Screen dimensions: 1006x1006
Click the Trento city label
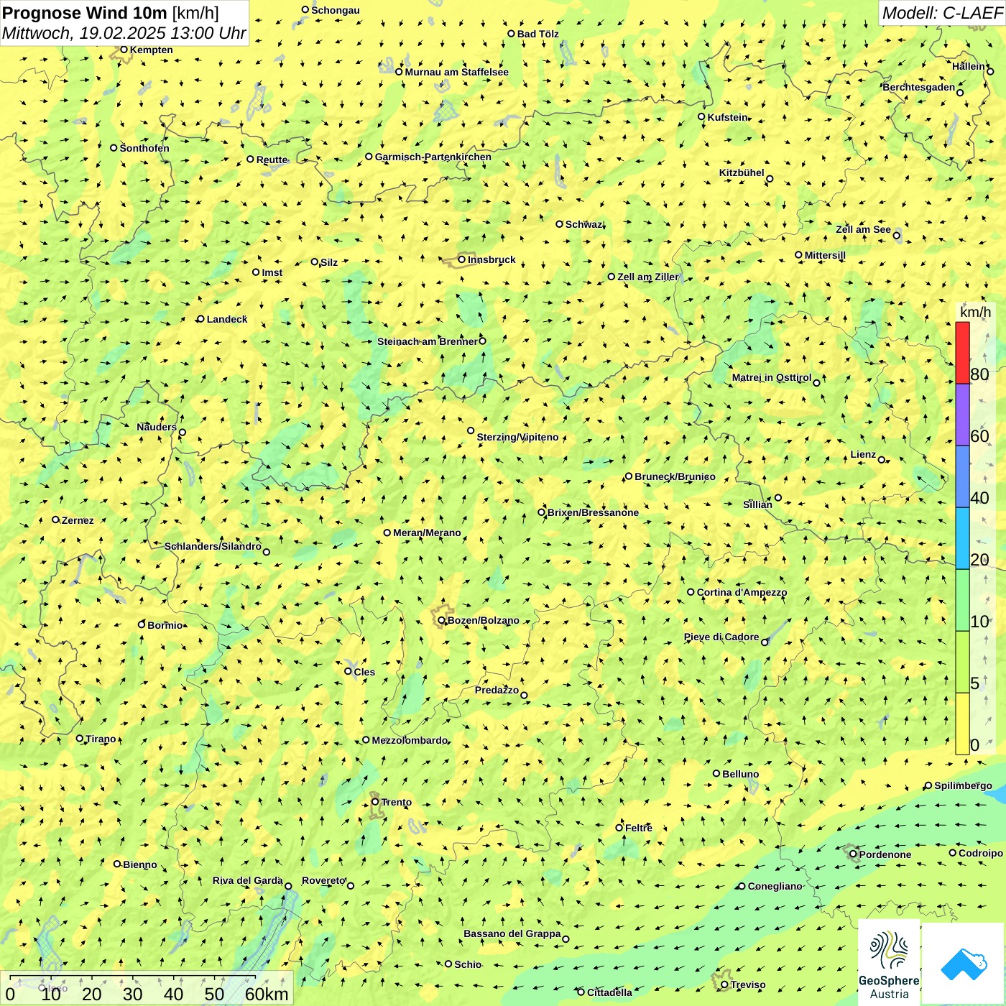click(x=397, y=802)
